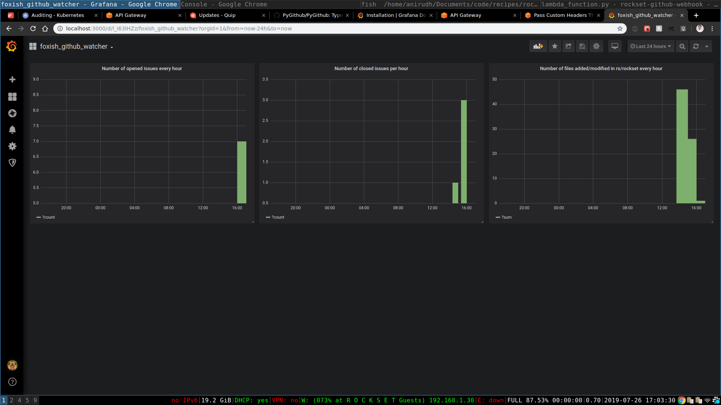Click the Add panel icon
This screenshot has width=721, height=405.
pos(538,46)
